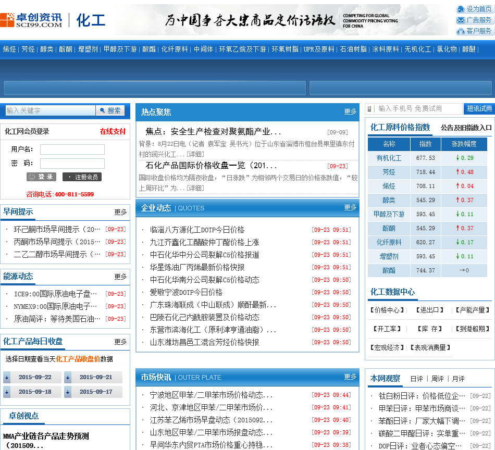Image resolution: width=495 pixels, height=450 pixels.
Task: Click the download arrow beside 2015-09-22
Action: 7,378
